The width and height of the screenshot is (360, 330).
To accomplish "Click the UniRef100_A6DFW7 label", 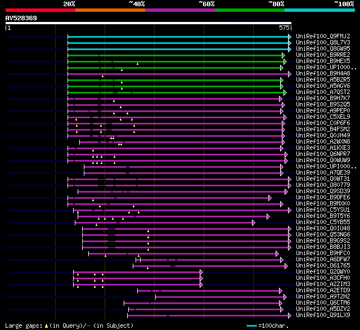I will point(323,259).
